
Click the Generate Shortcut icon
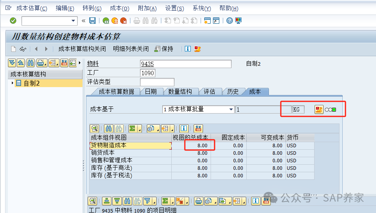[x=216, y=21]
